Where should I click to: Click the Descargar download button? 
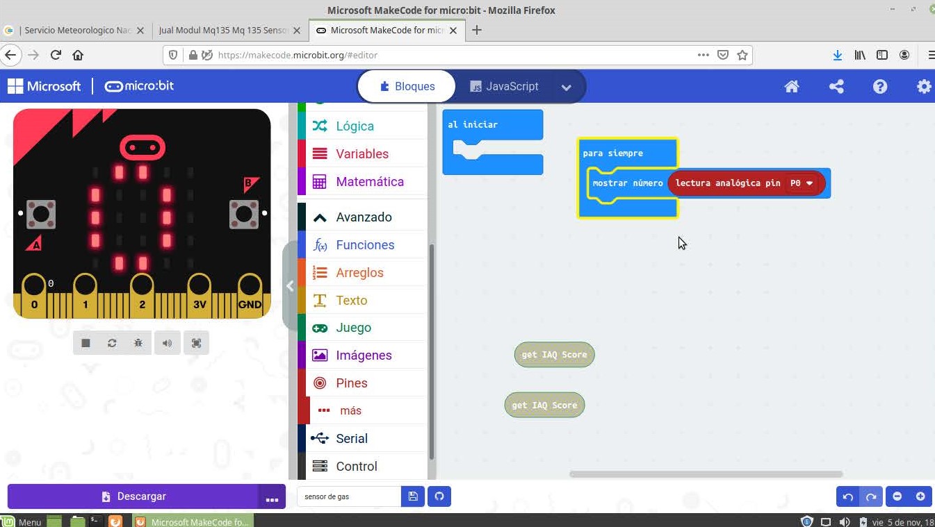[133, 496]
